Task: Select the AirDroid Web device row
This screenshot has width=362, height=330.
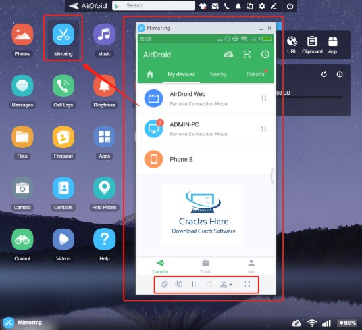Action: [x=206, y=99]
